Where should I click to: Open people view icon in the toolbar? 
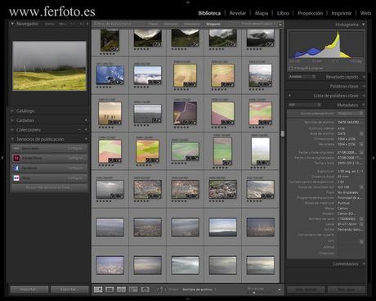click(145, 290)
